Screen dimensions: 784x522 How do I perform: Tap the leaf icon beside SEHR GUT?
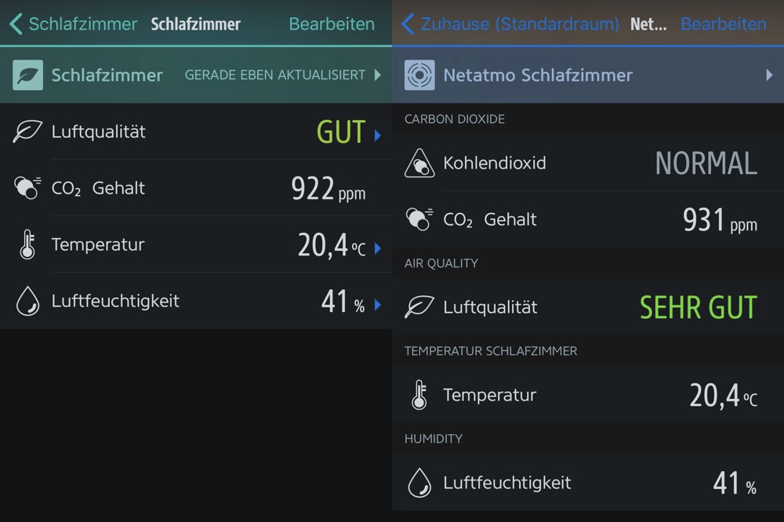[419, 307]
